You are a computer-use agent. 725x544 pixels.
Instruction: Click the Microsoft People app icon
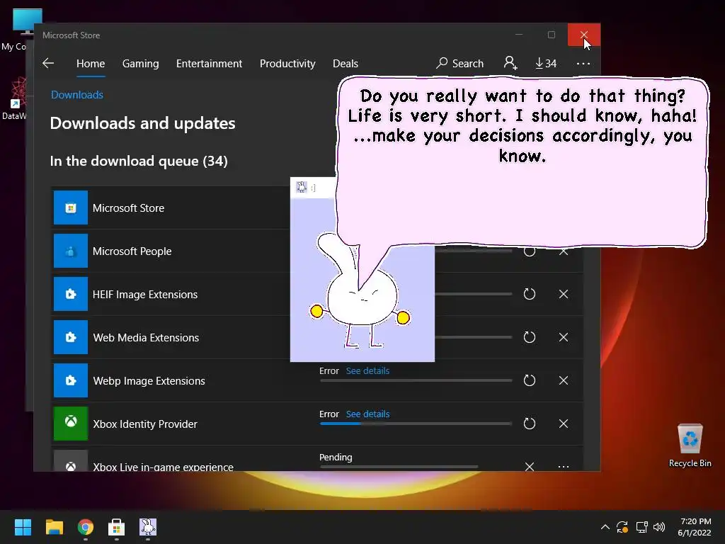[x=71, y=251]
